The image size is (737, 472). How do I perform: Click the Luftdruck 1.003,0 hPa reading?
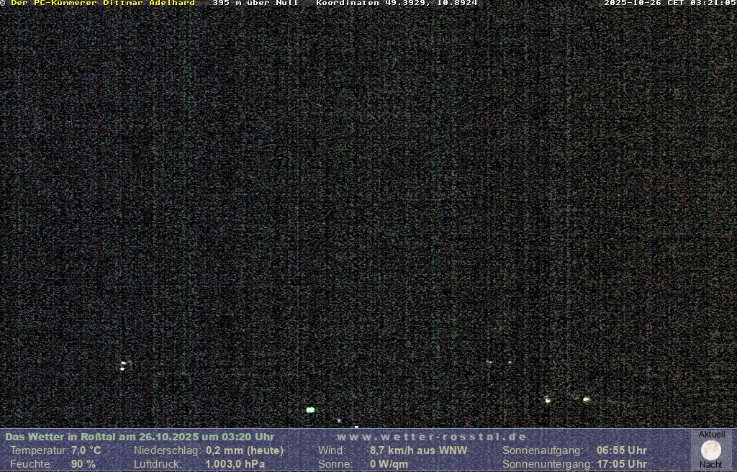click(x=235, y=464)
